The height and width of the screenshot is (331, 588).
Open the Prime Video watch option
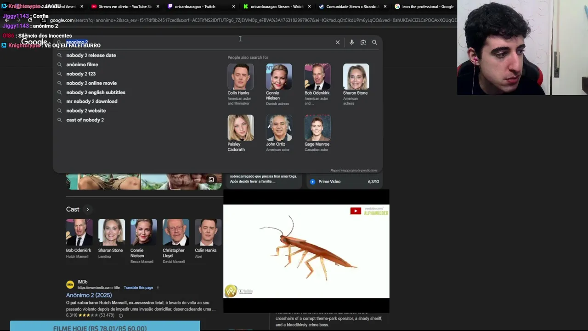click(344, 182)
